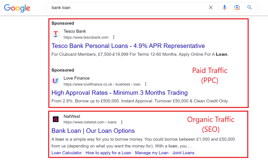Click Sponsored label above Love Finance
This screenshot has height=160, width=268.
coord(63,70)
